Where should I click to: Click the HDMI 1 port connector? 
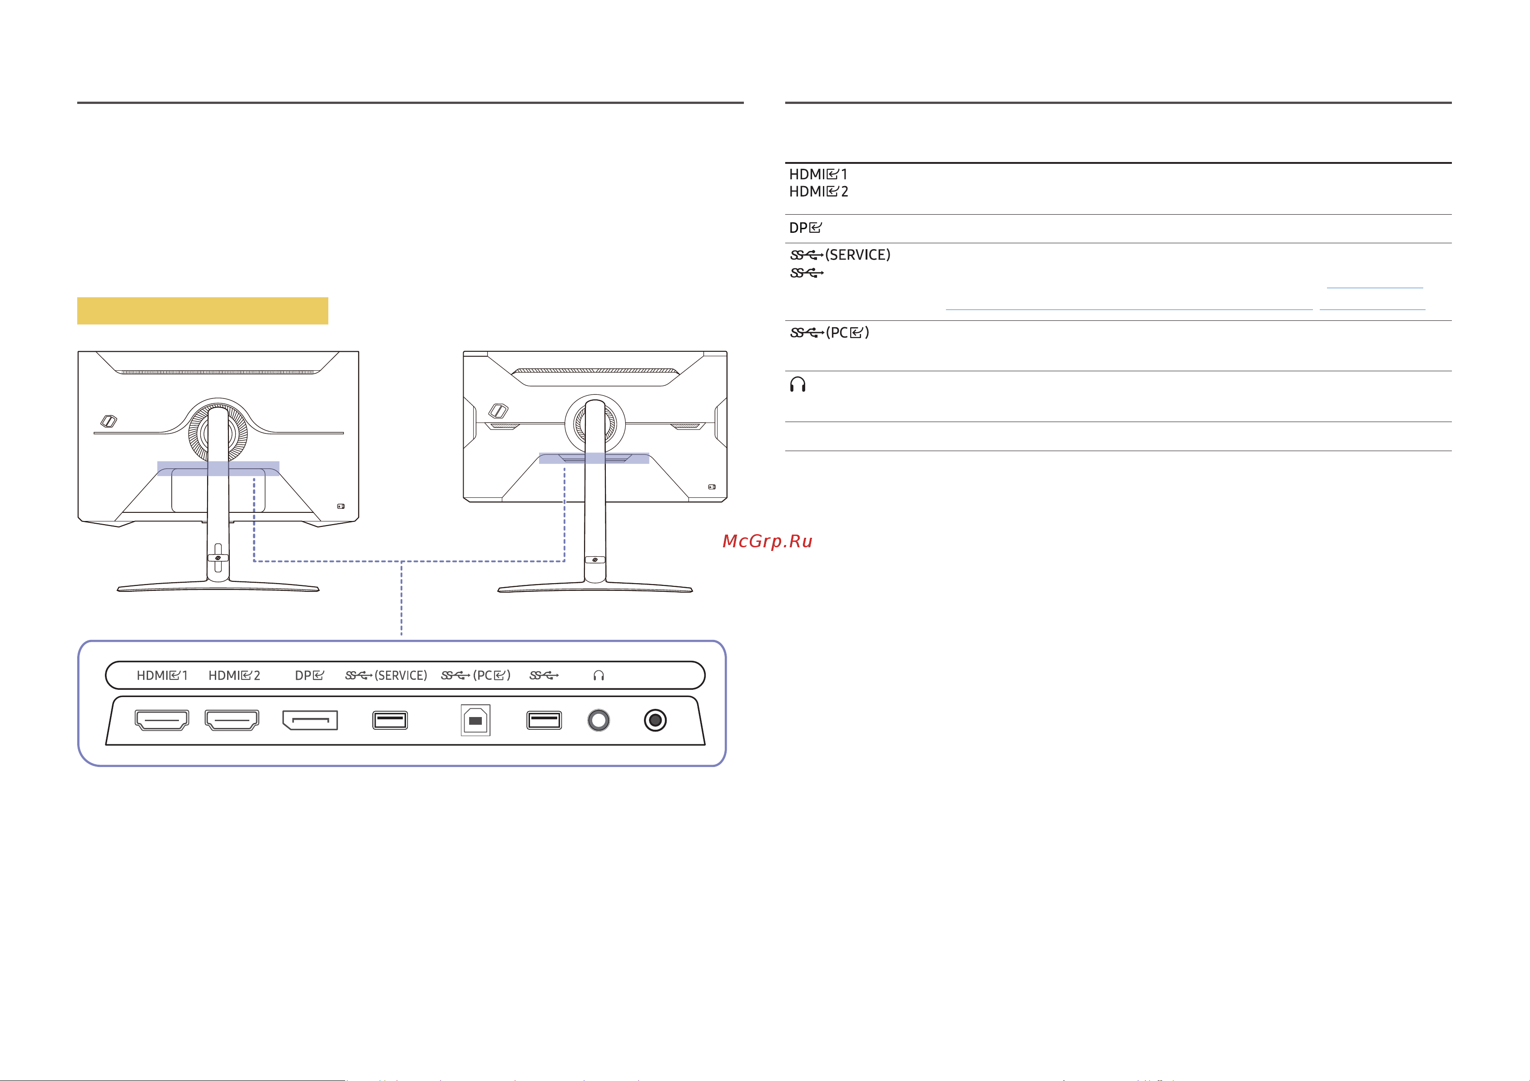tap(162, 720)
